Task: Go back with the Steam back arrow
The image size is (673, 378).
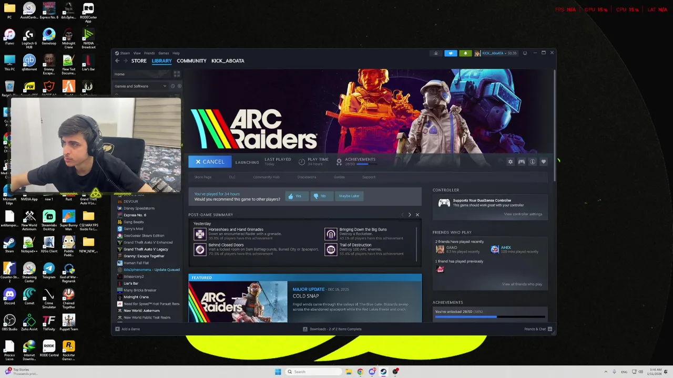Action: [x=117, y=61]
